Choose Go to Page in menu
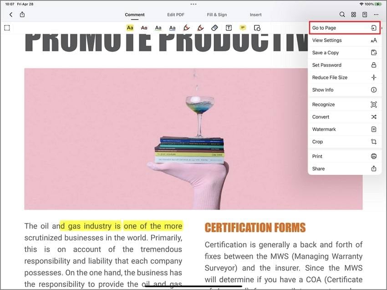The image size is (387, 290). click(345, 28)
